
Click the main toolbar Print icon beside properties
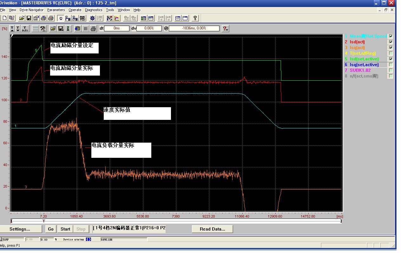coord(43,18)
